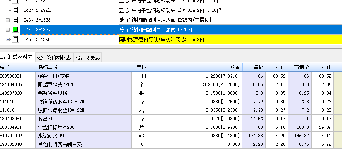Viewport: 342px width, 158px height.
Task: Open the 取费表 tab
Action: (87, 58)
